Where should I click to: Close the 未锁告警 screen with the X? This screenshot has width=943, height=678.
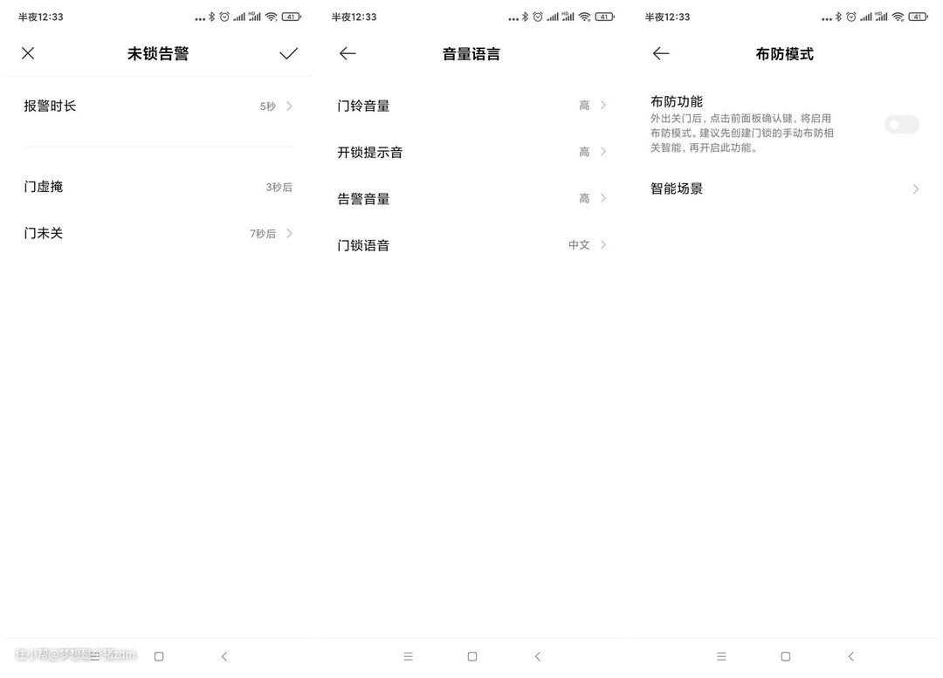pos(28,53)
